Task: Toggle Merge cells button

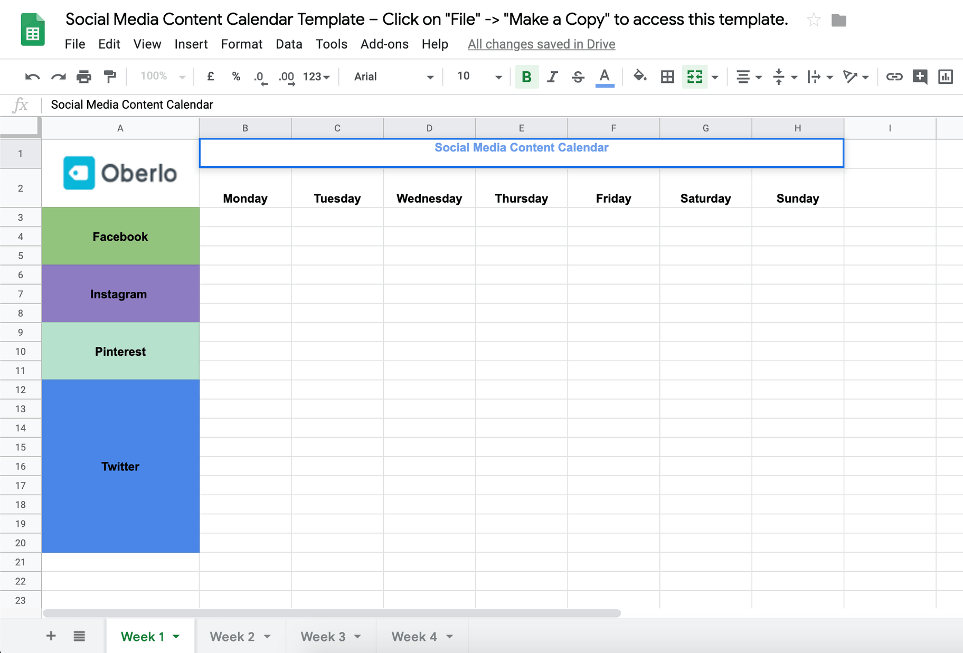Action: tap(695, 77)
